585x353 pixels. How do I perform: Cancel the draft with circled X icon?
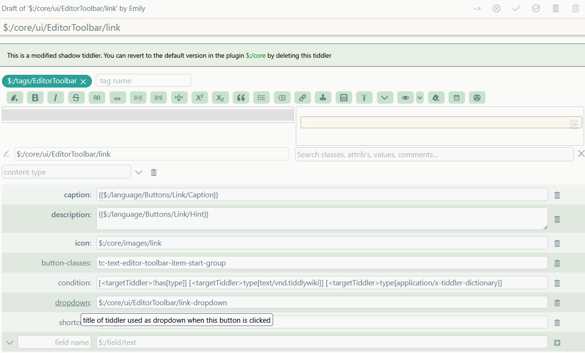pyautogui.click(x=496, y=9)
